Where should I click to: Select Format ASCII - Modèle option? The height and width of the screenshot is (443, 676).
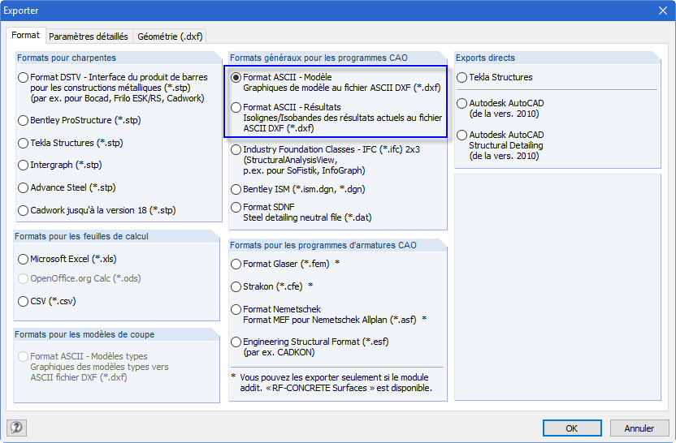[x=236, y=78]
